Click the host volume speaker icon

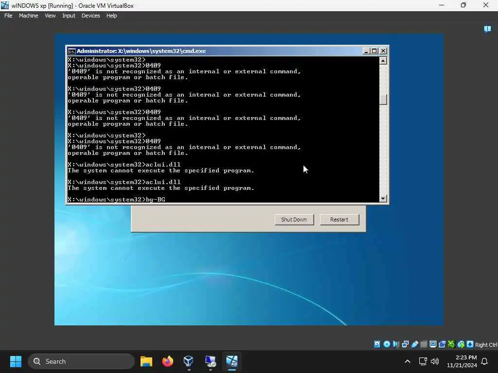tap(435, 361)
